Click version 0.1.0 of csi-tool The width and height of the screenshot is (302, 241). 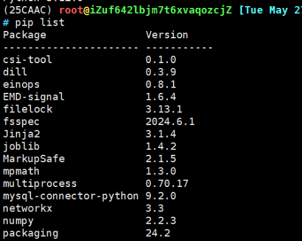[161, 59]
